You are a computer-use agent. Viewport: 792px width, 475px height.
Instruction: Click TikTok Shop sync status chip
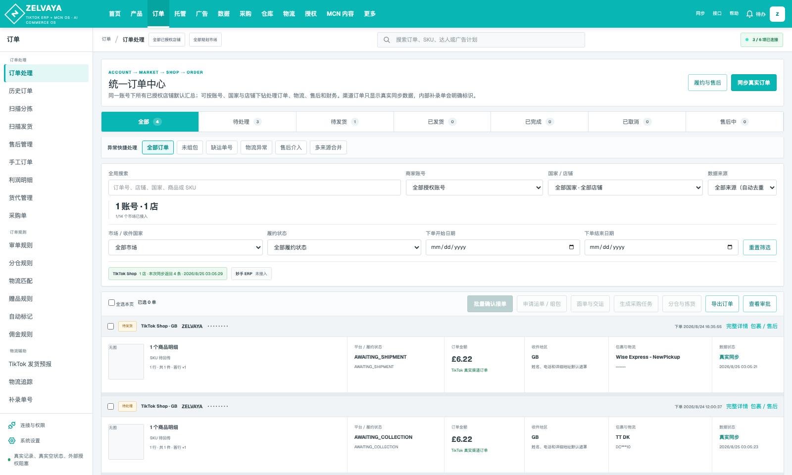[168, 274]
